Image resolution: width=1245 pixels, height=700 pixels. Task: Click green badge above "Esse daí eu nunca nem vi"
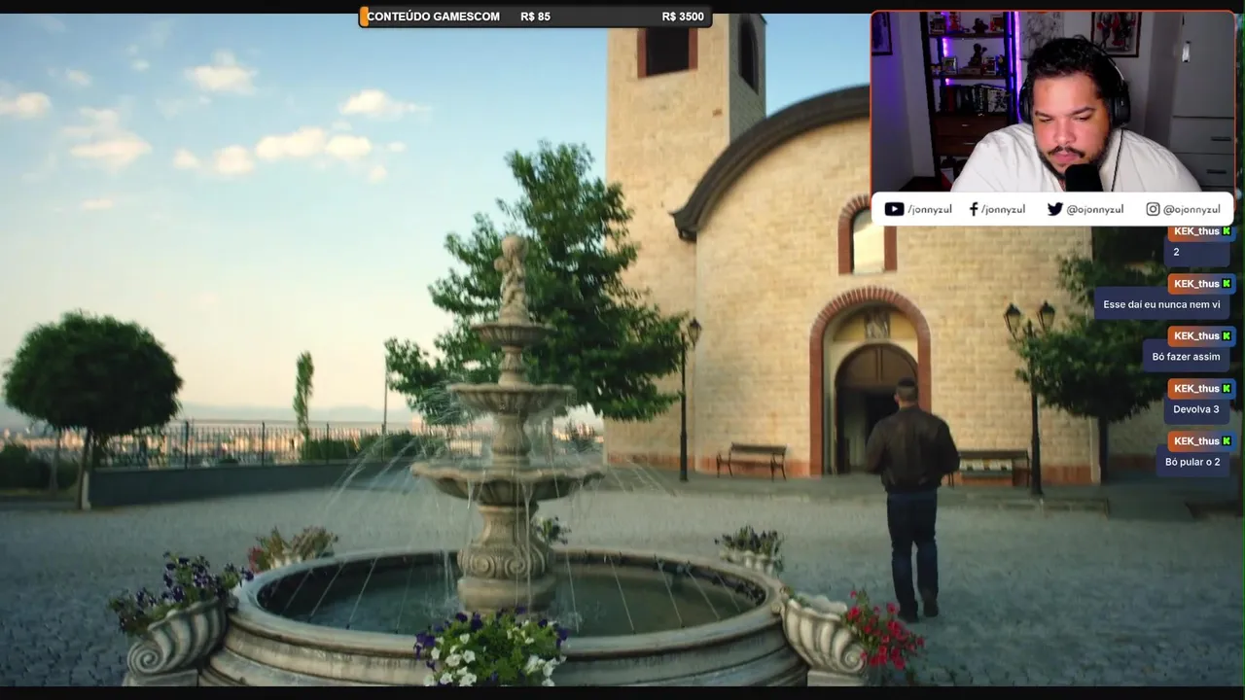coord(1227,284)
